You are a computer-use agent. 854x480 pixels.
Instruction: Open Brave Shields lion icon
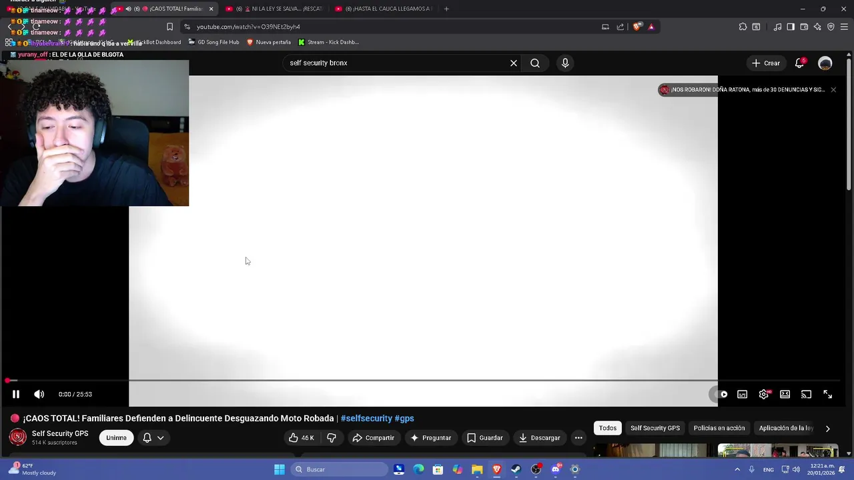(637, 27)
